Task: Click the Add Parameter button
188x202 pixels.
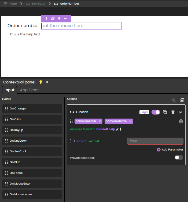Action: 170,150
